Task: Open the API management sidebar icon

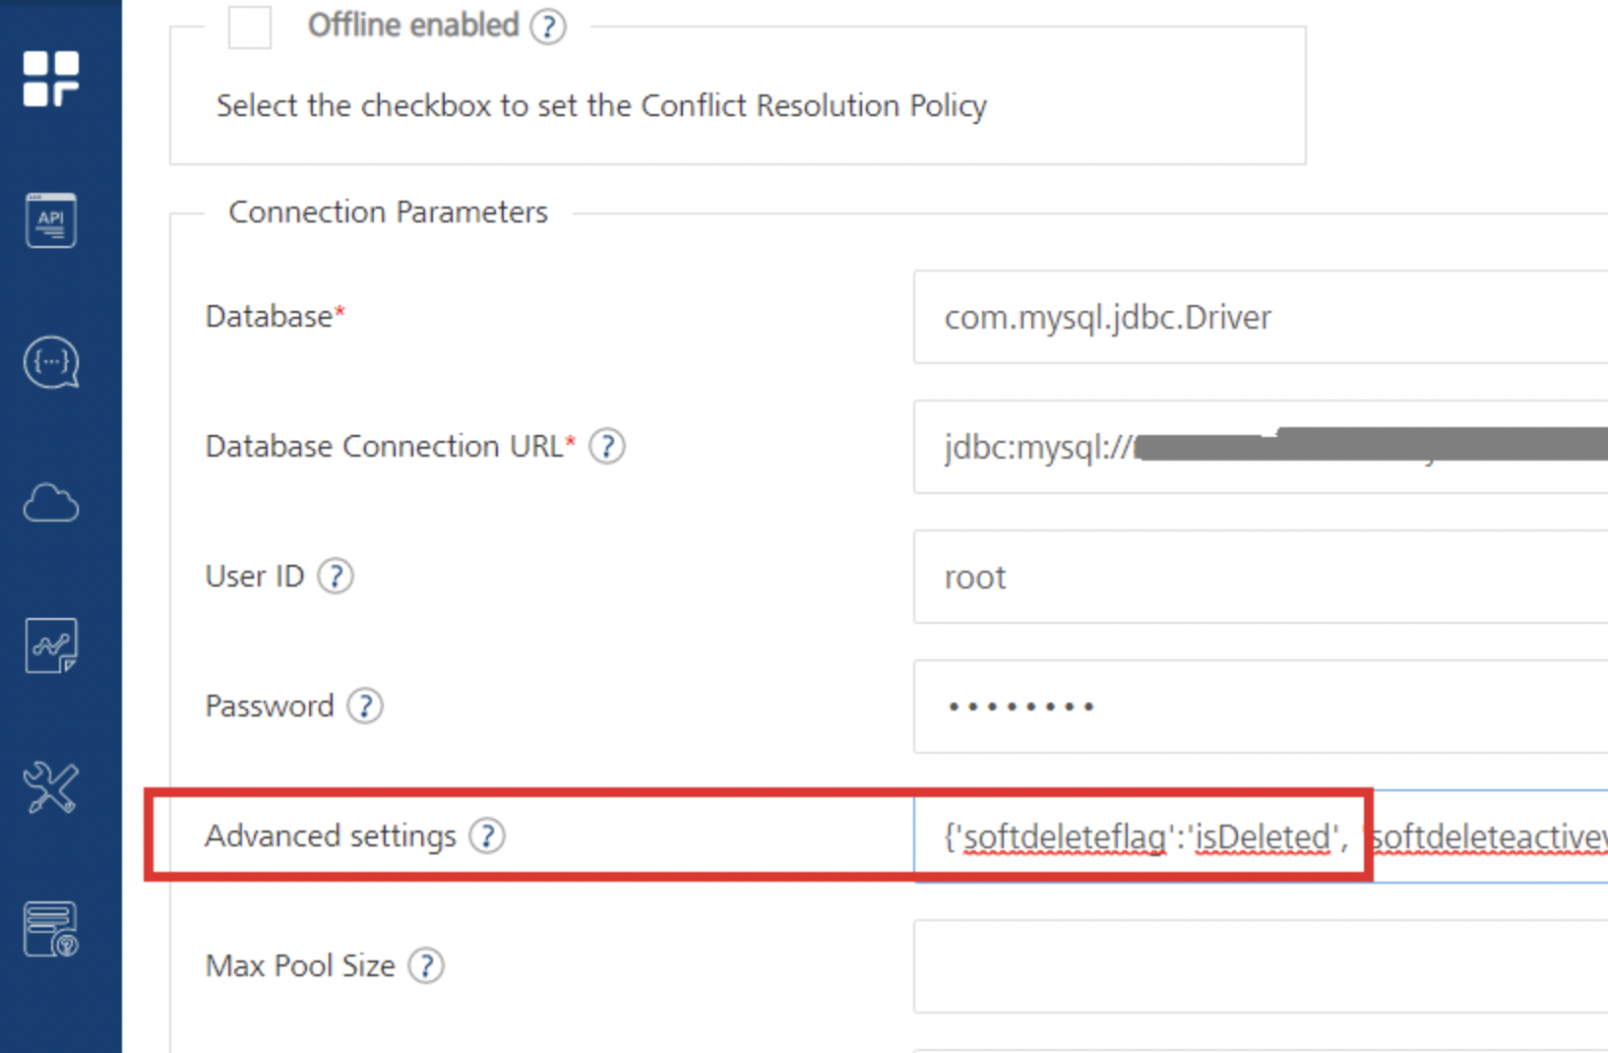Action: pos(51,220)
